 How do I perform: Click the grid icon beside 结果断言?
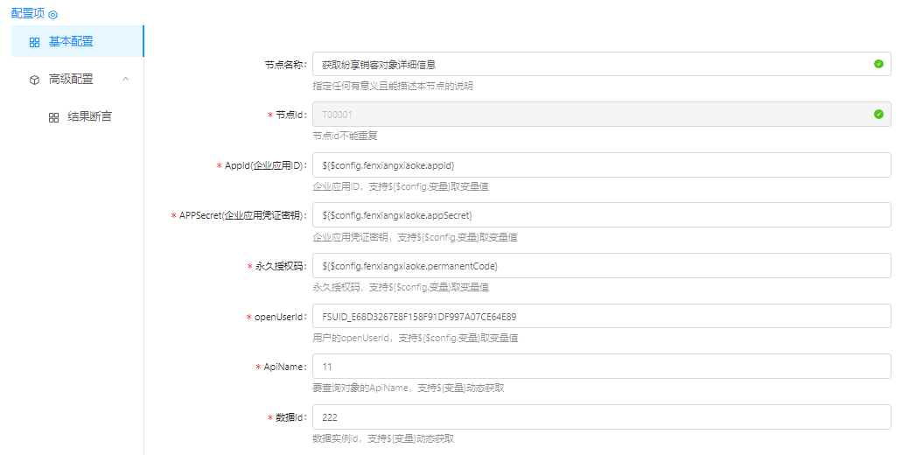(x=53, y=117)
